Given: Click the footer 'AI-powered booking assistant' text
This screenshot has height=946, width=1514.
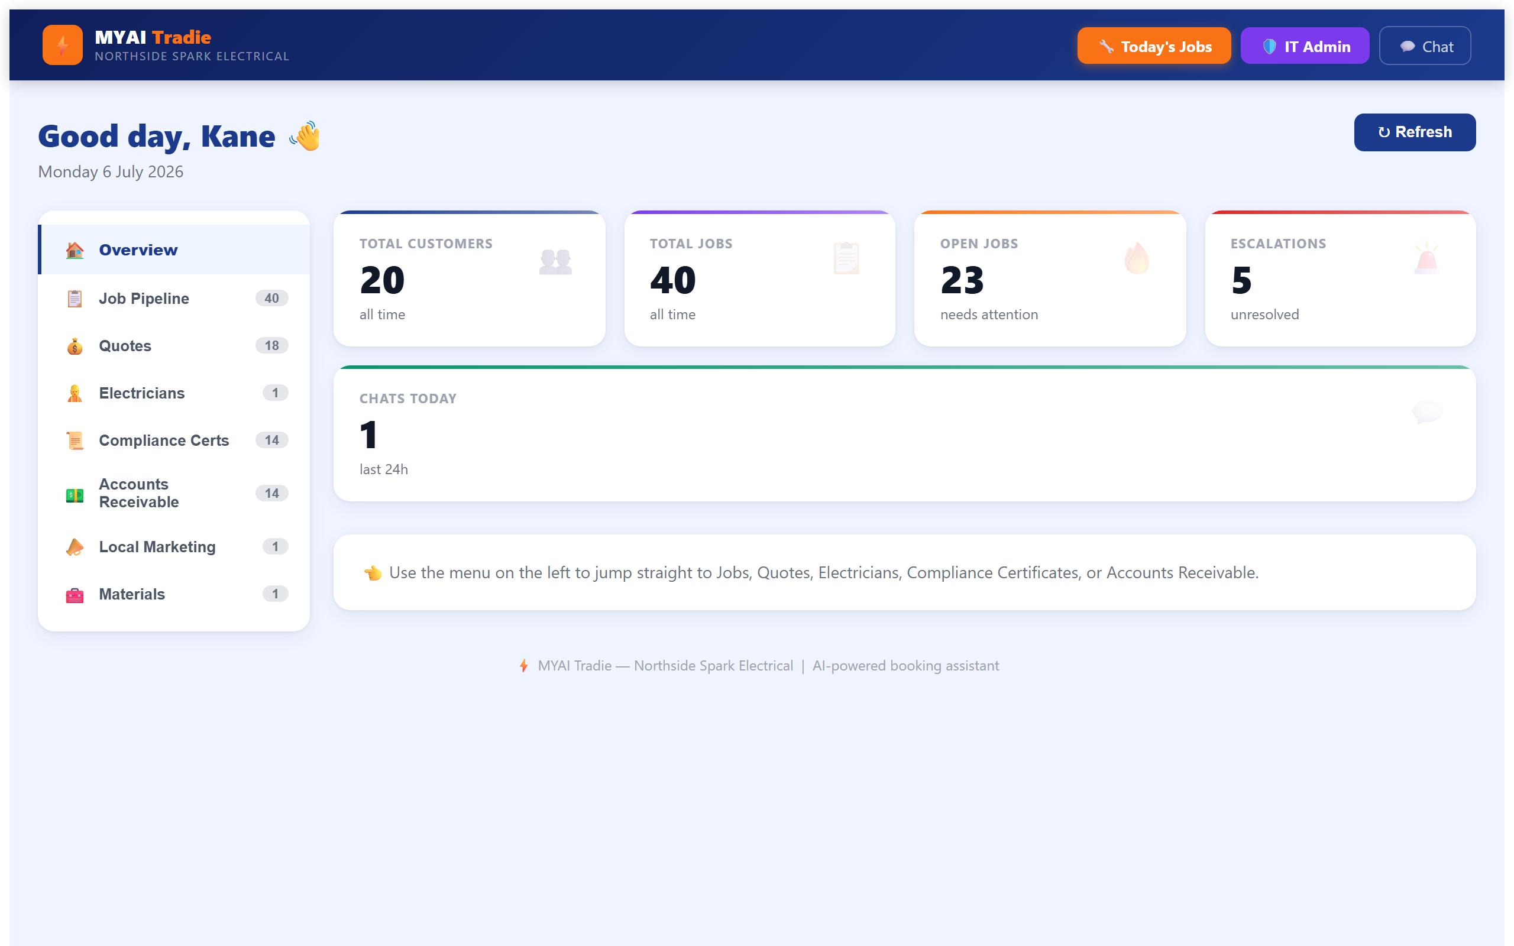Looking at the screenshot, I should pos(905,666).
